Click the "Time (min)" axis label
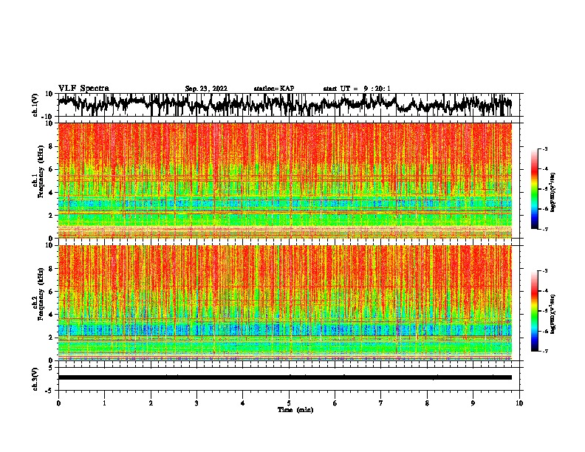This screenshot has width=585, height=452. 295,410
